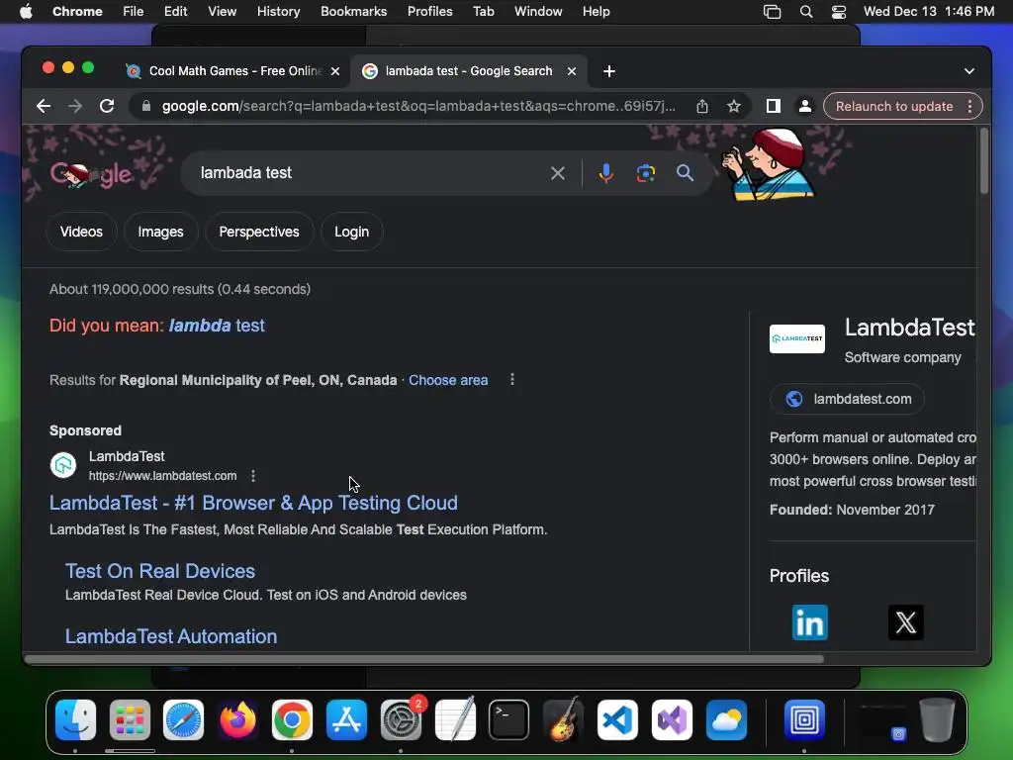Screen dimensions: 1013x760
Task: View site info via the lock icon
Action: (146, 106)
